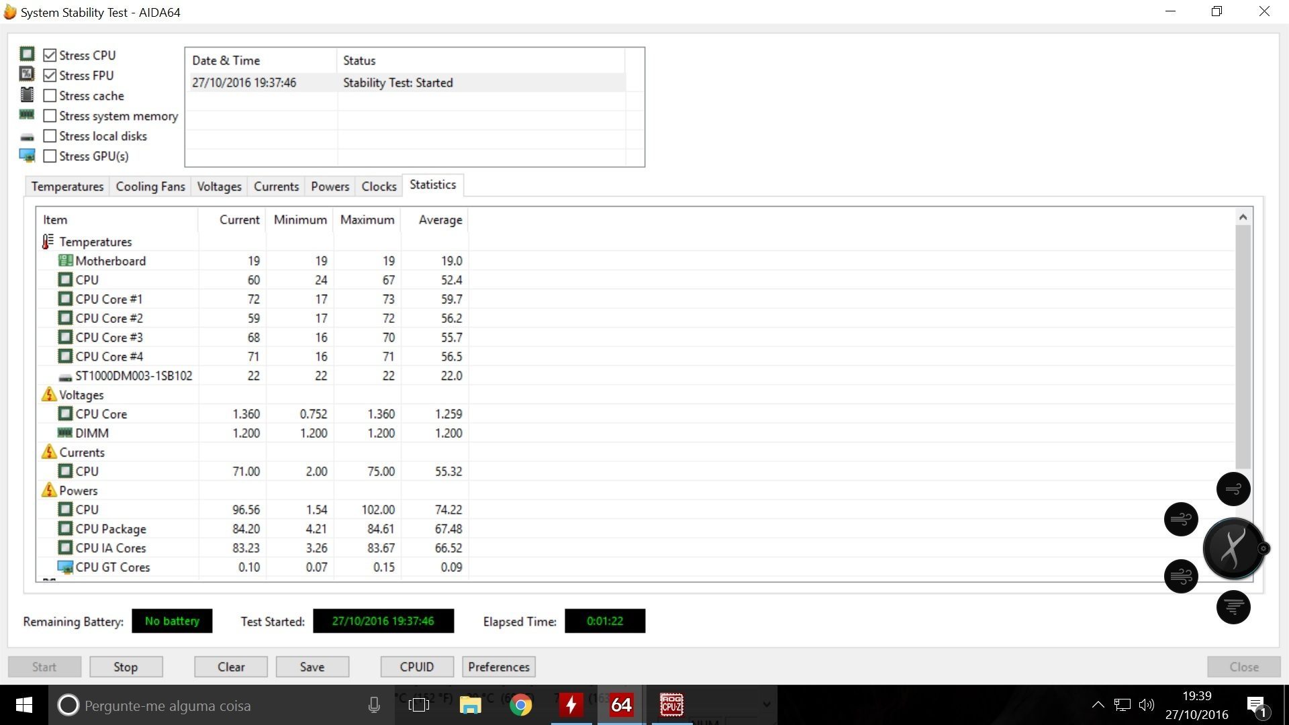Viewport: 1289px width, 725px height.
Task: Open the notification action center
Action: tap(1256, 706)
